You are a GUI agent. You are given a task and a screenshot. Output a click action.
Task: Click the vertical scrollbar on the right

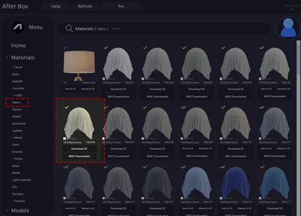298,58
